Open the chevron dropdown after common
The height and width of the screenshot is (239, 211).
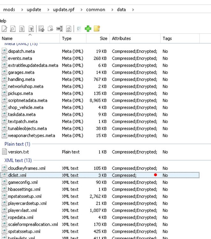[112, 10]
